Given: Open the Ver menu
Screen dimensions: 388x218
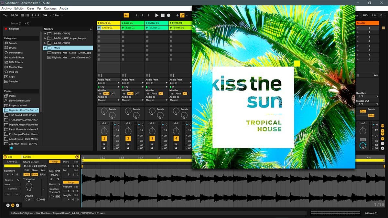Looking at the screenshot, I should pos(39,8).
